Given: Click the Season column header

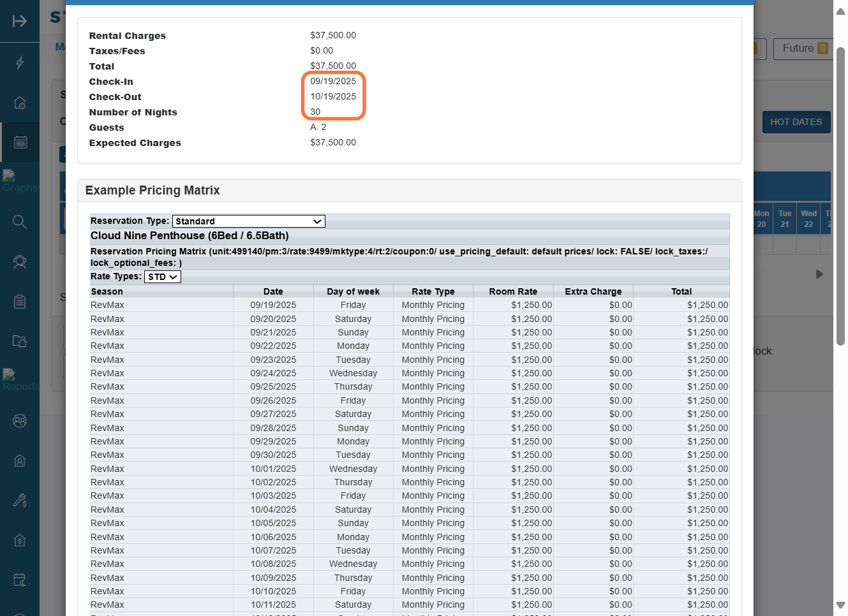Looking at the screenshot, I should 161,291.
